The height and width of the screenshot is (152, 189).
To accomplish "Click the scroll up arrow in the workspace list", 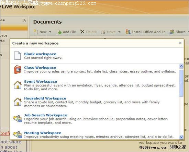I will pyautogui.click(x=181, y=66).
